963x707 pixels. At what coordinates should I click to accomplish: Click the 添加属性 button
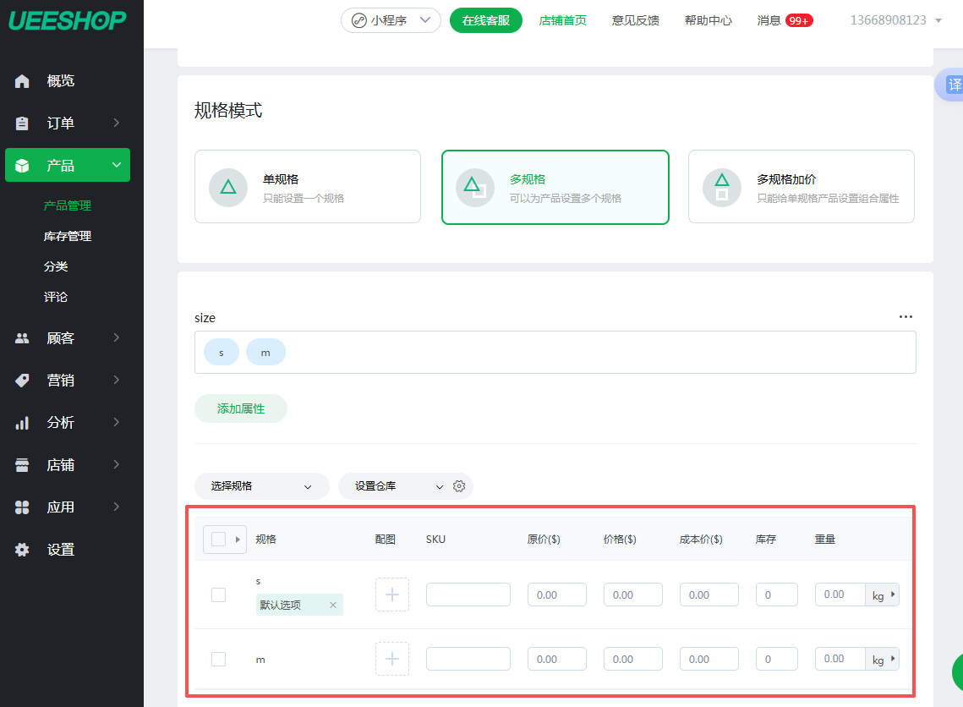[241, 408]
